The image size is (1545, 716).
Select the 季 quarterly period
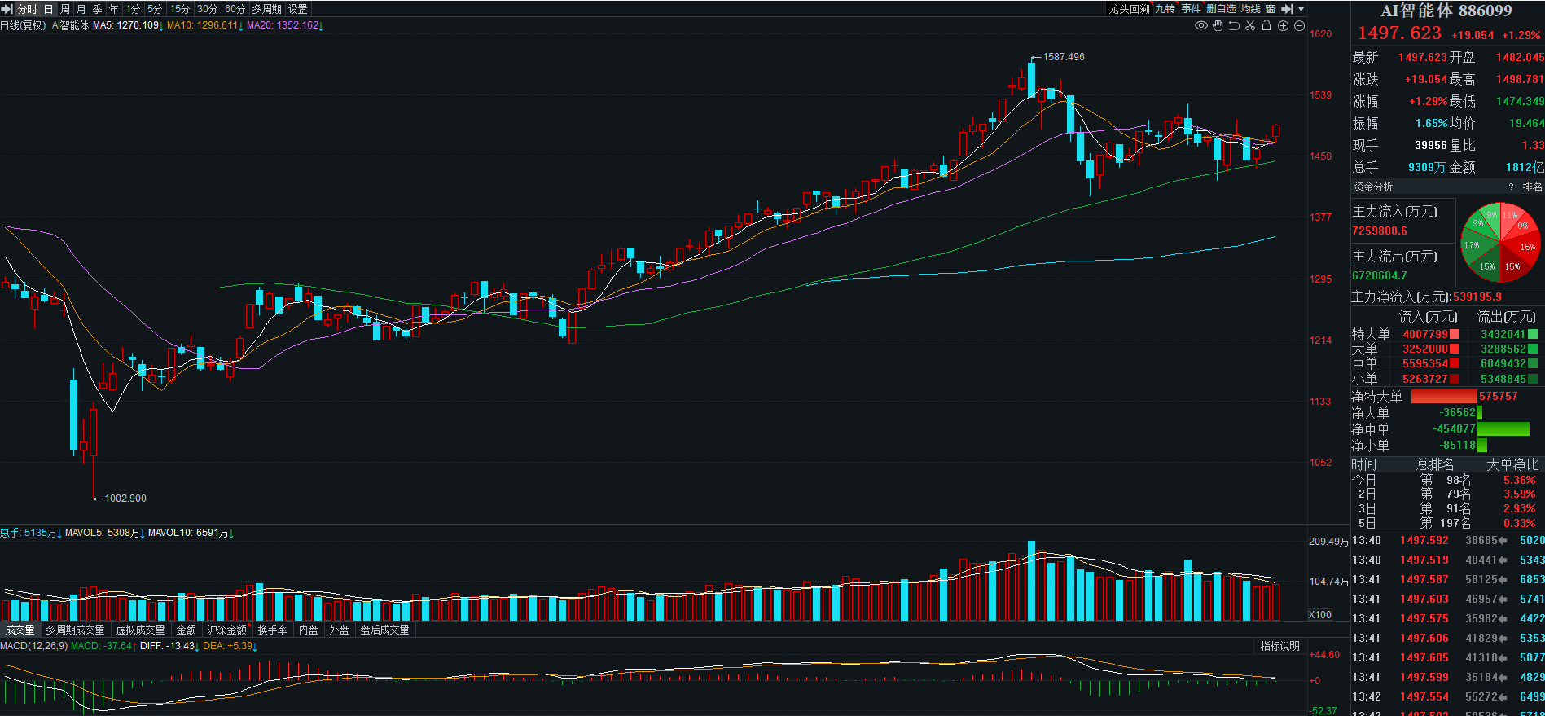[98, 9]
